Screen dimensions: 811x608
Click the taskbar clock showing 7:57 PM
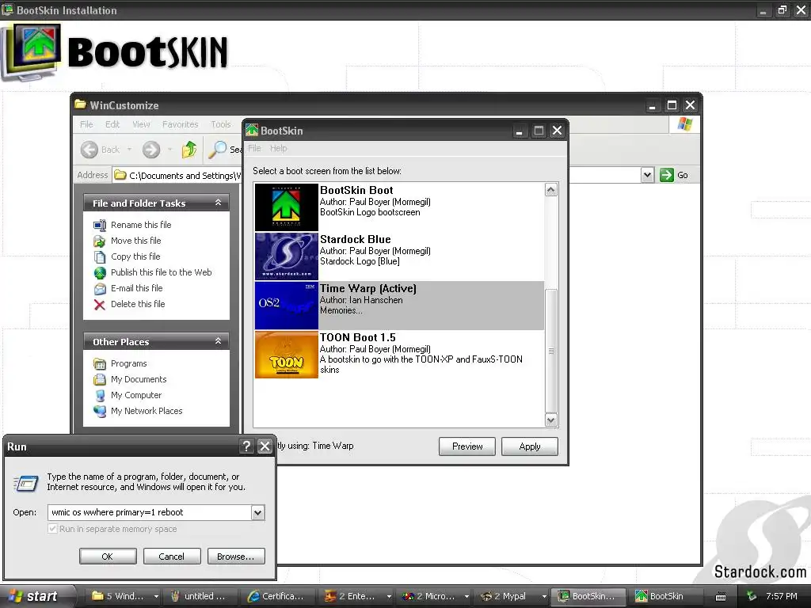[782, 596]
